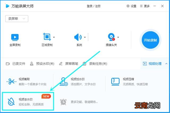Click 更多功能，敬请期待 text
170x113 pixels.
84,102
